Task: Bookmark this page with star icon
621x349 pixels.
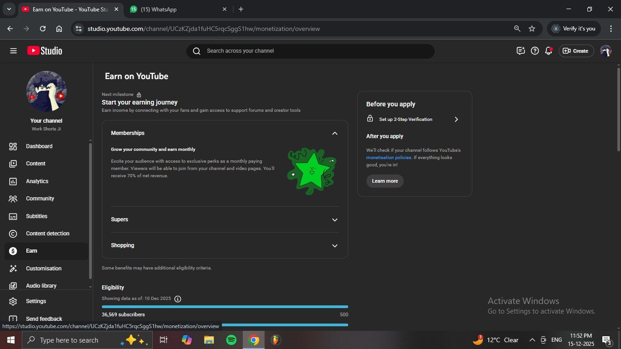Action: pyautogui.click(x=532, y=29)
